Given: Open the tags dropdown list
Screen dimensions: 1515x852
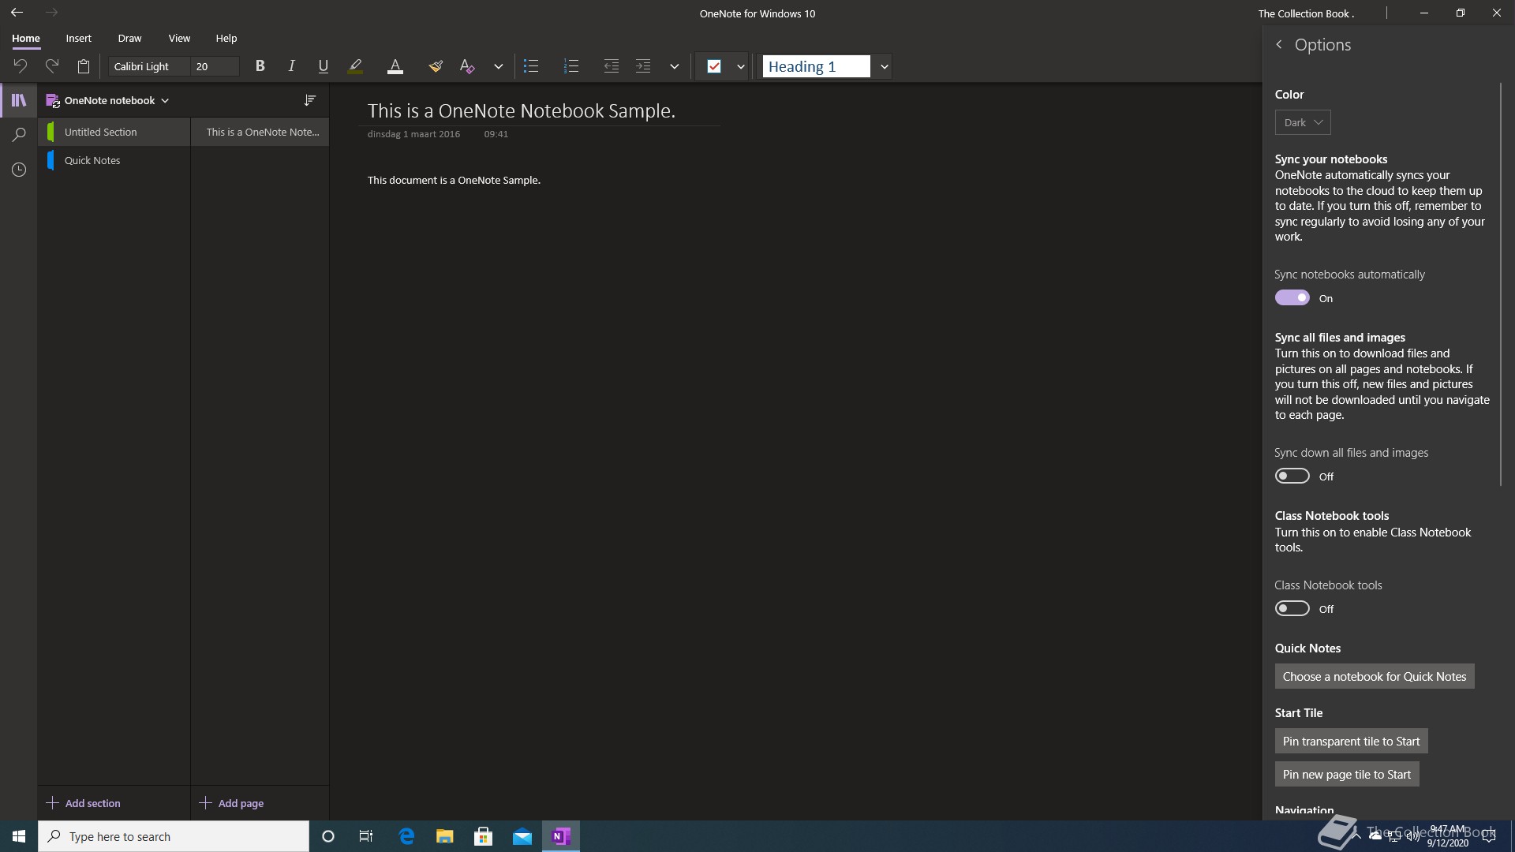Looking at the screenshot, I should [740, 66].
